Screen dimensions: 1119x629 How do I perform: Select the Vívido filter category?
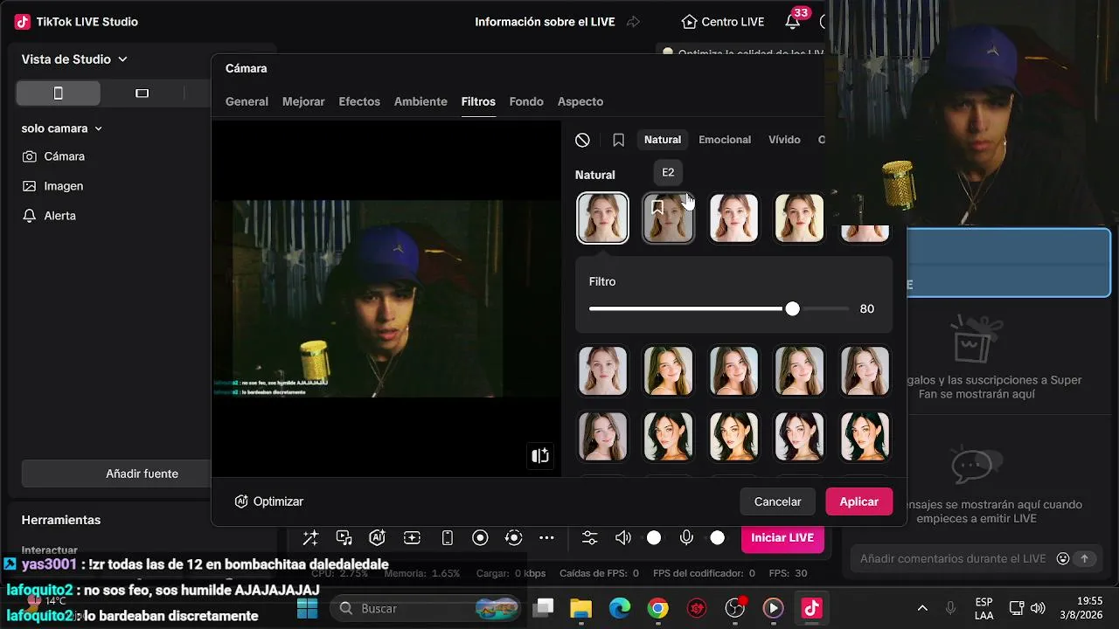click(784, 140)
